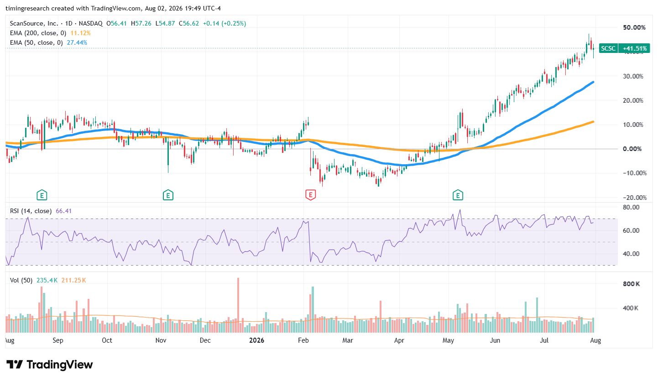658x381 pixels.
Task: Click the 20.00% price axis label
Action: [634, 100]
